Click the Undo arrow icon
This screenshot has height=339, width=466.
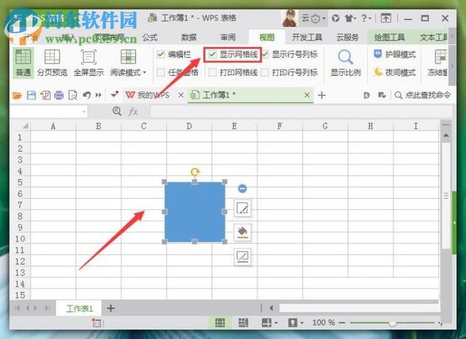click(87, 95)
